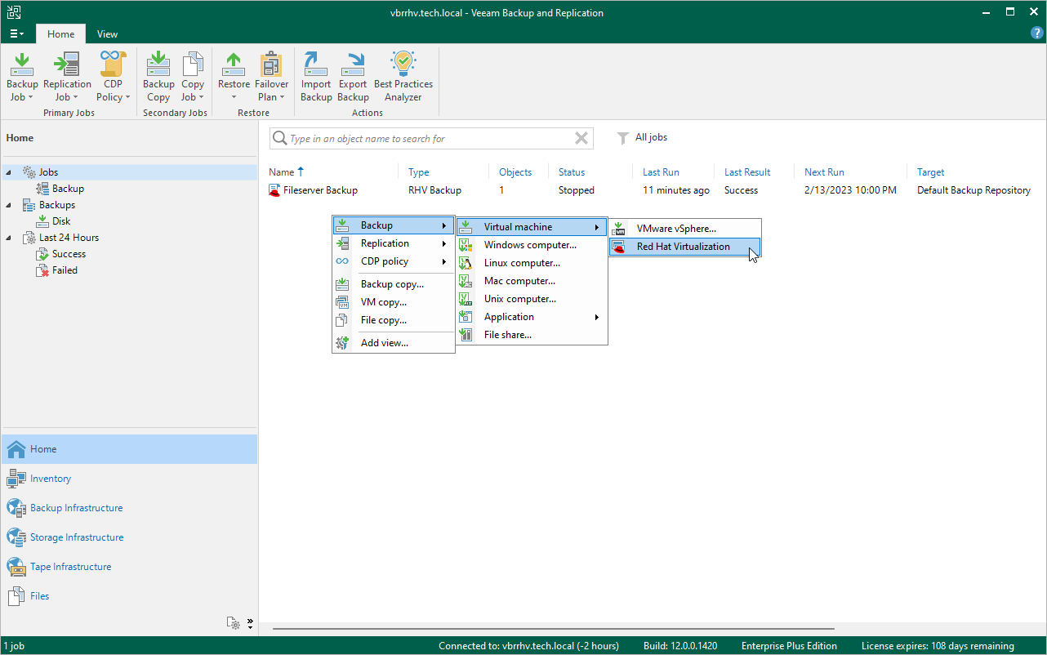Expand the Replication submenu arrow

444,243
